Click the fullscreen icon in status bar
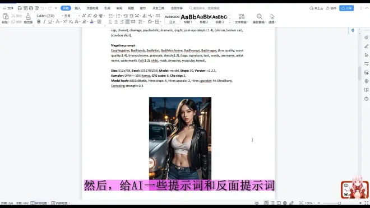This screenshot has height=208, width=370. click(x=366, y=203)
